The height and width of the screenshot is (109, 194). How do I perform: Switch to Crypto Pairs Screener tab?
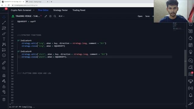tap(21, 10)
